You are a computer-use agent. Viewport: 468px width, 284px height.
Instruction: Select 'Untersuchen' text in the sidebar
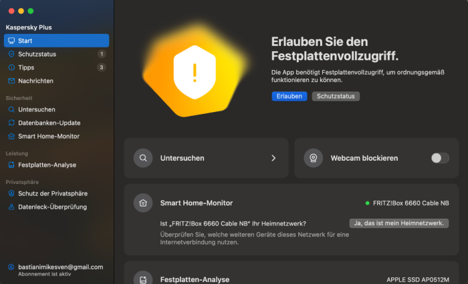click(x=37, y=109)
